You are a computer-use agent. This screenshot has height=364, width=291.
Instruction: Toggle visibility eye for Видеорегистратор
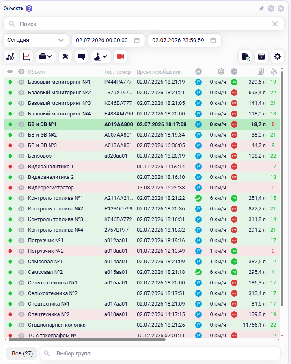pos(22,188)
